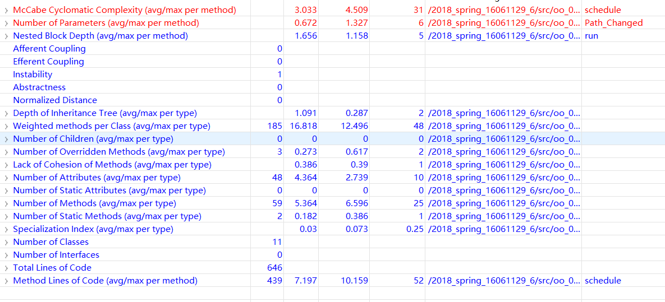665x302 pixels.
Task: Click the resource path in Number of Attributes row
Action: 505,178
